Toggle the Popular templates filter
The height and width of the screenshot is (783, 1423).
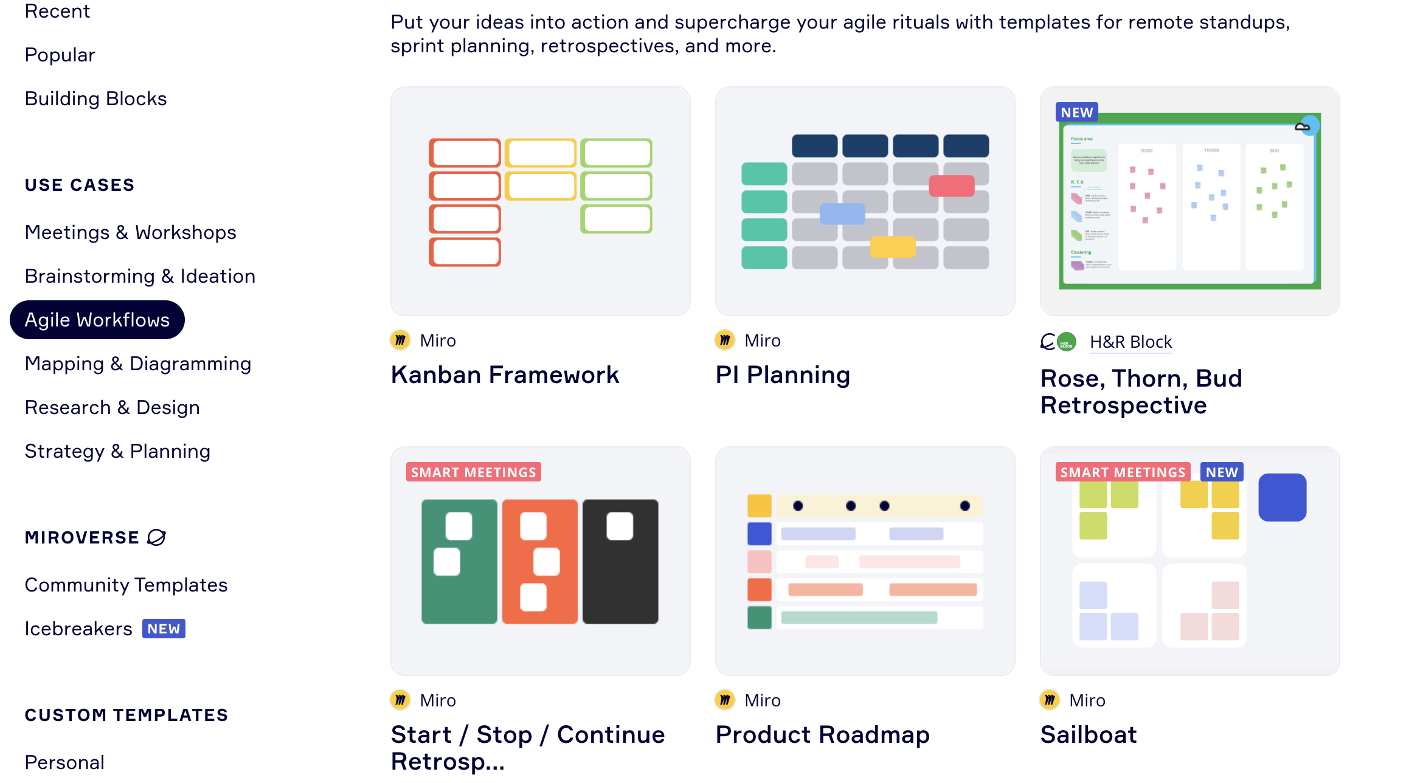click(60, 54)
